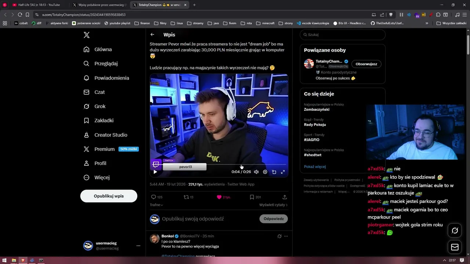Viewport: 470px width, 264px height.
Task: Switch to Wpisy polubione tab
Action: pyautogui.click(x=99, y=5)
